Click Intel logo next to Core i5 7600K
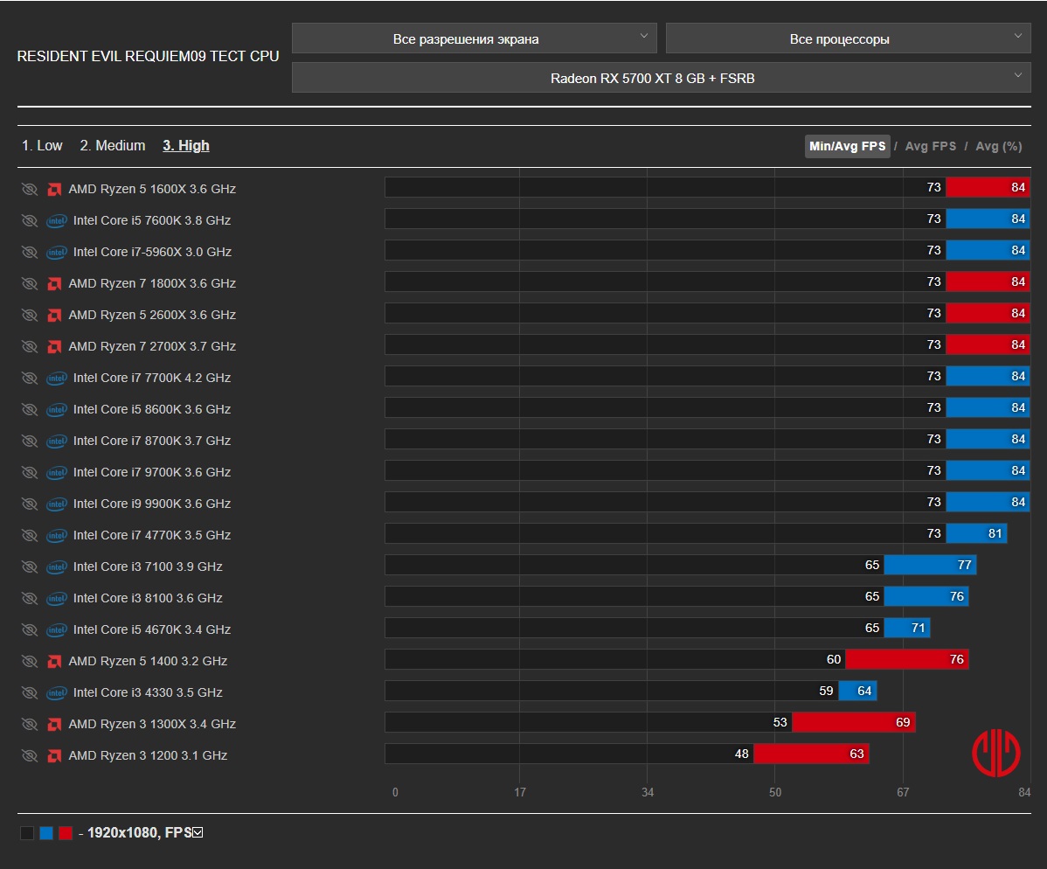 (57, 220)
